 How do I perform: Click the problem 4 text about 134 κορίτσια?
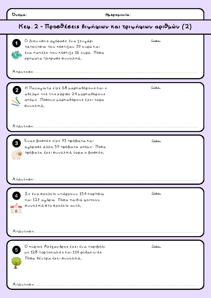point(64,200)
